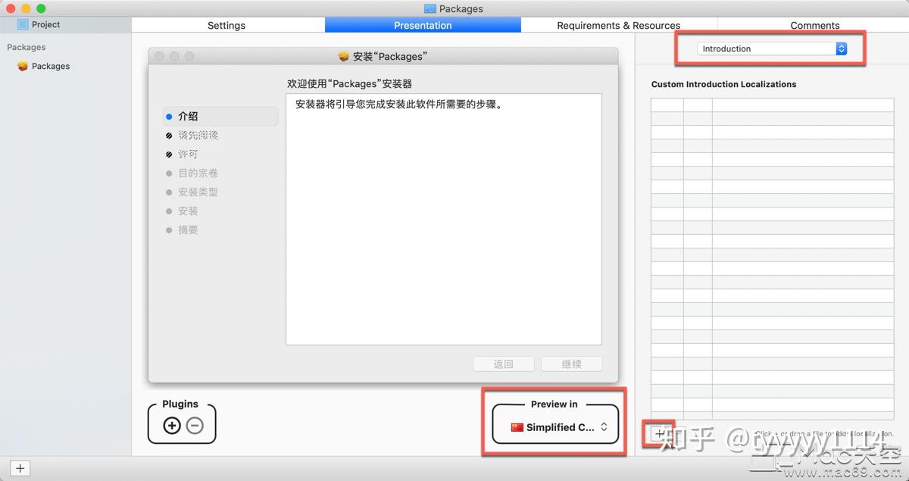Select the 安装类型 installer step
This screenshot has width=909, height=481.
click(198, 192)
